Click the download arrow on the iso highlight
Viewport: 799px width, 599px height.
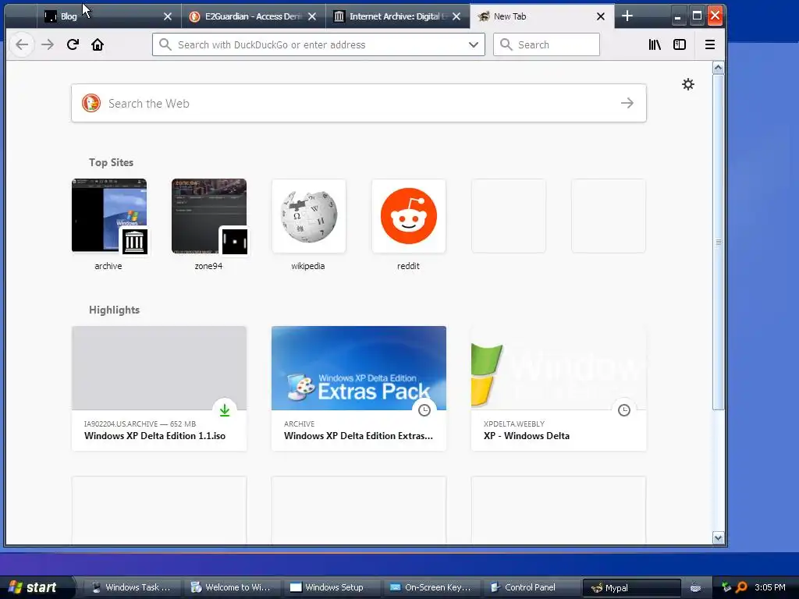tap(225, 410)
